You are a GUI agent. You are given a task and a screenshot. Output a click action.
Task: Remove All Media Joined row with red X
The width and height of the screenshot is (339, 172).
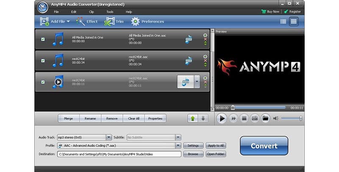click(x=205, y=39)
